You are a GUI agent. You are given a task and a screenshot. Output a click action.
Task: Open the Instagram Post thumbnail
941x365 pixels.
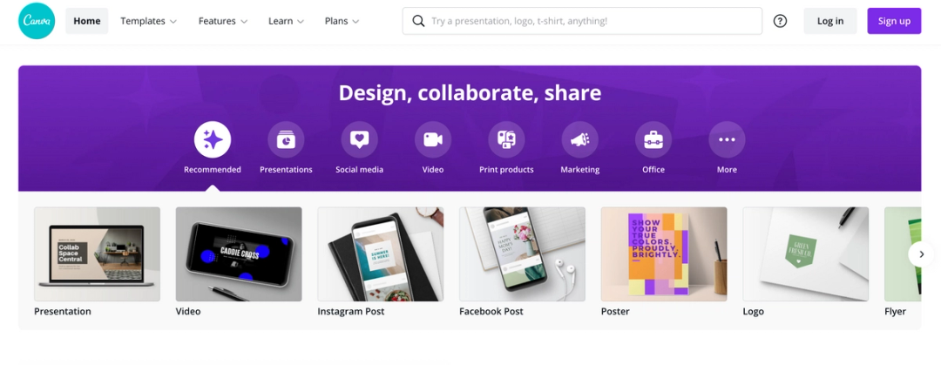381,254
